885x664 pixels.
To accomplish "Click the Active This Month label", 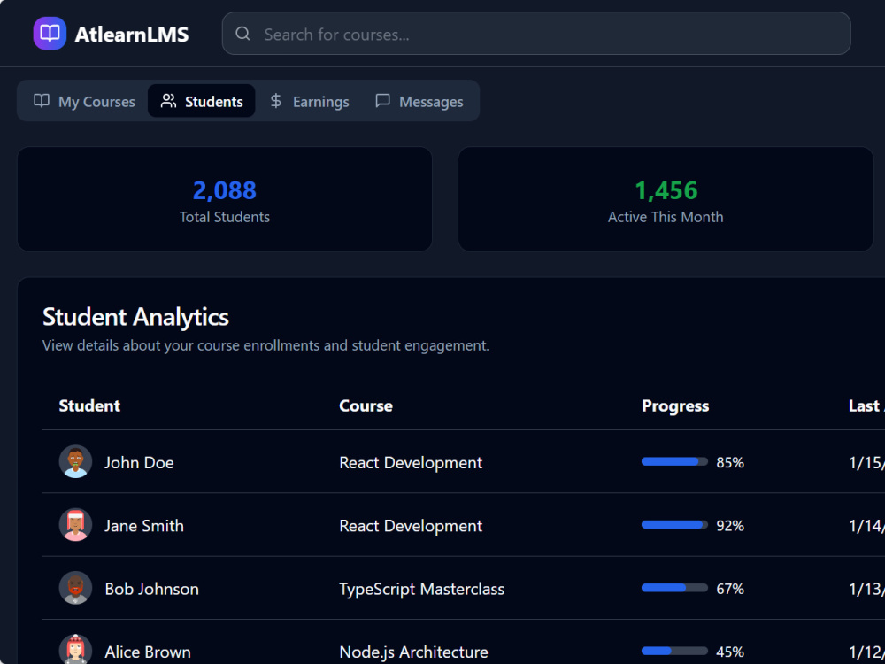I will [x=666, y=217].
